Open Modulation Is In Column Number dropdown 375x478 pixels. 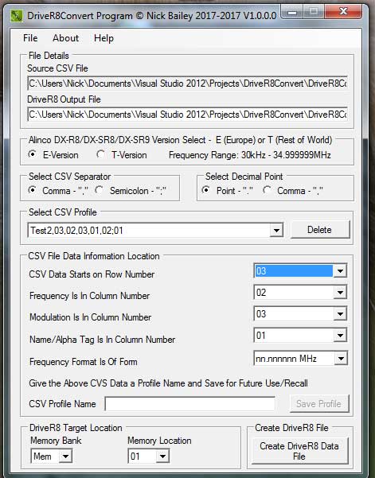(340, 314)
